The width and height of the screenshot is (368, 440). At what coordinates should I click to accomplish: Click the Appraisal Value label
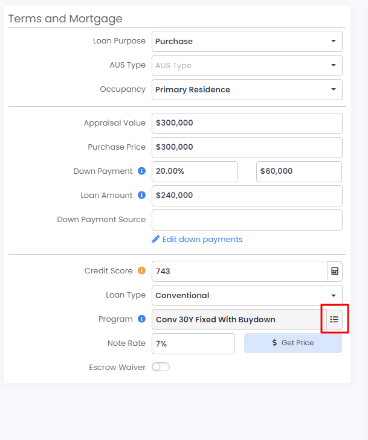click(115, 123)
